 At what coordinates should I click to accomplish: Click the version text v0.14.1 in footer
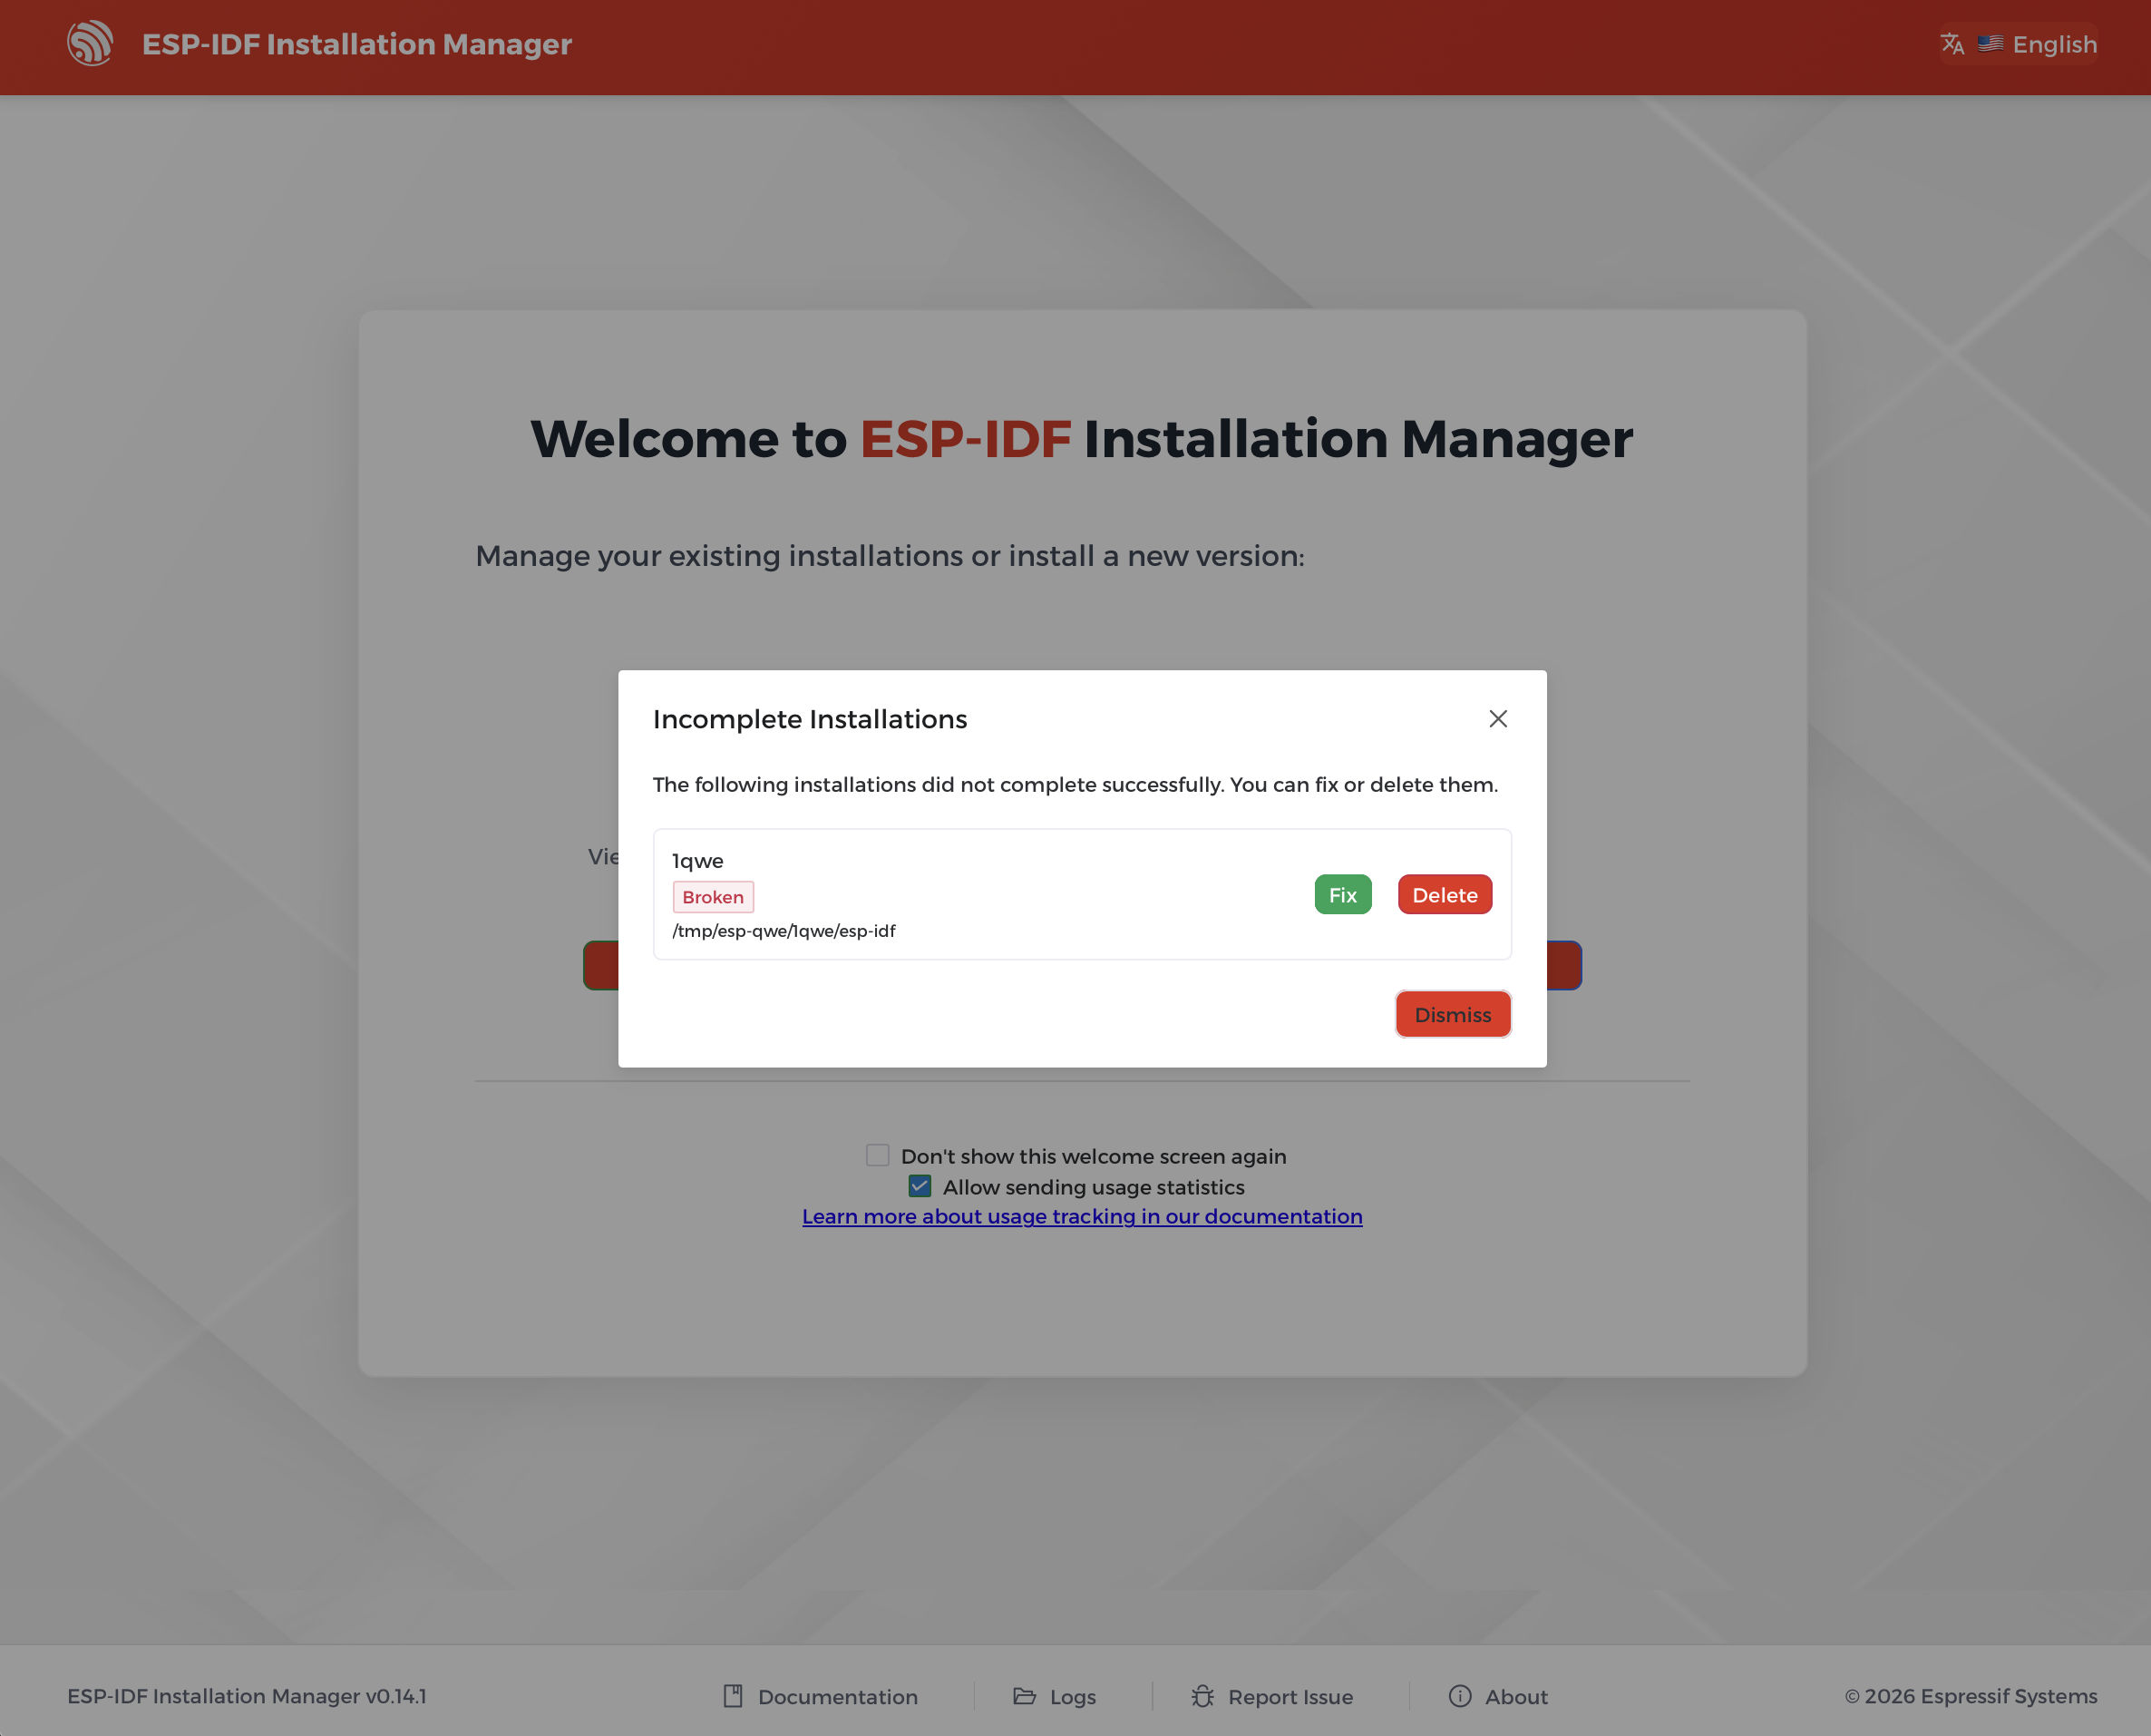(395, 1697)
